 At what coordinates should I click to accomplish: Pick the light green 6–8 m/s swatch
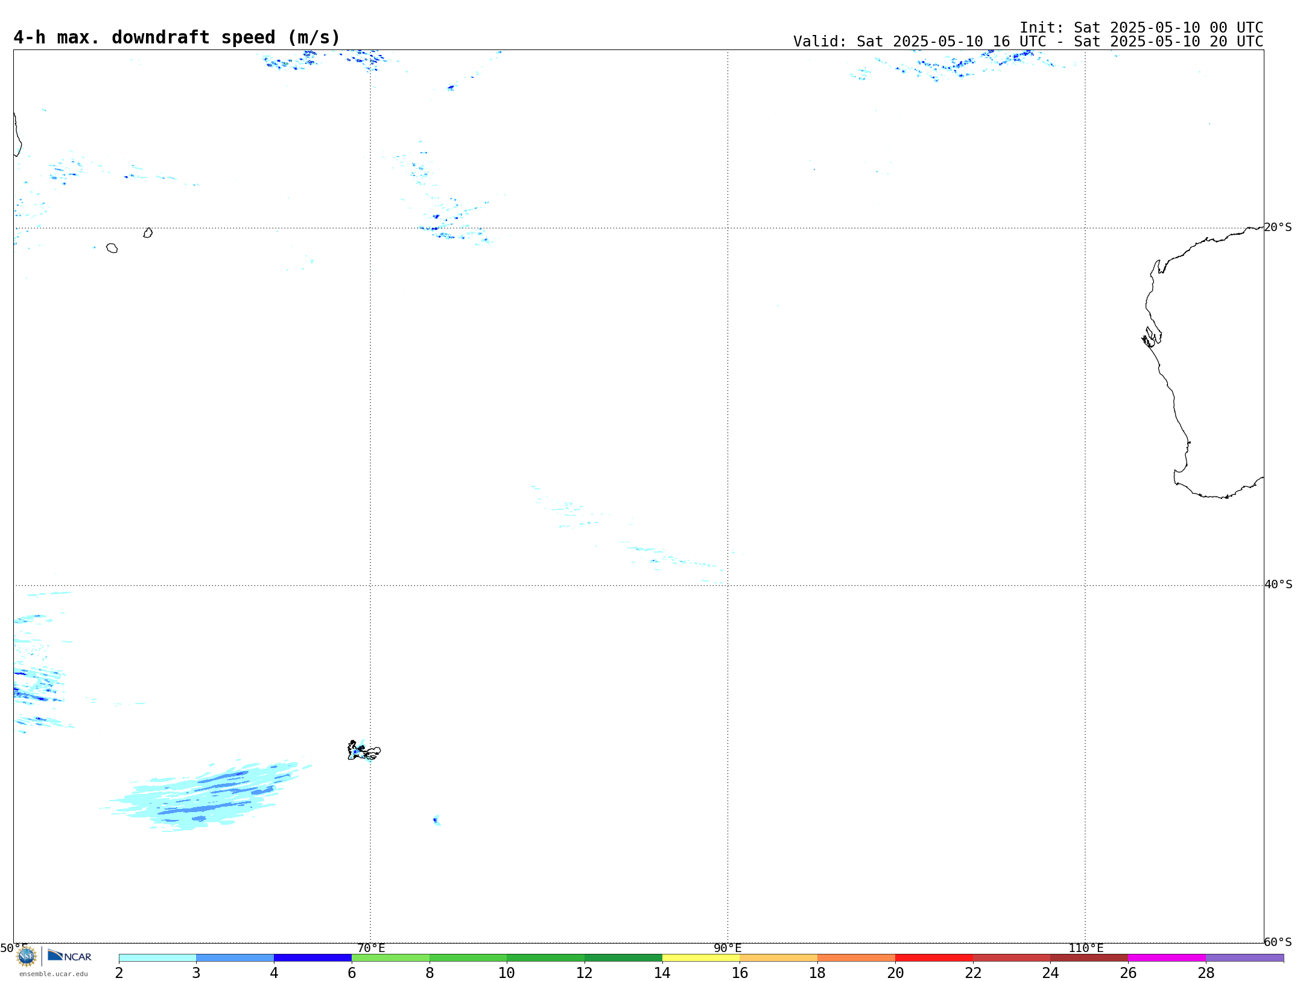point(390,958)
